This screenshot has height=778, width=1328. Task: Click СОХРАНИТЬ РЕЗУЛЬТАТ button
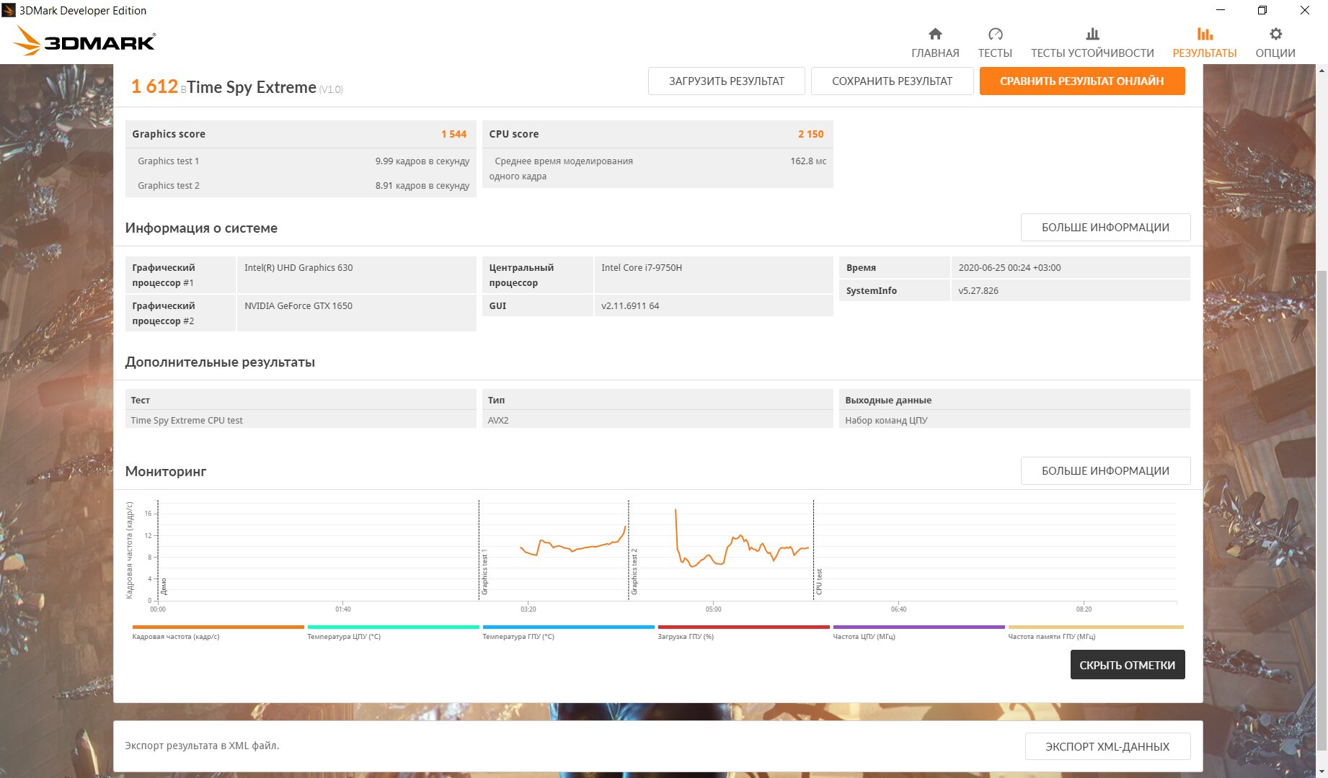[893, 81]
